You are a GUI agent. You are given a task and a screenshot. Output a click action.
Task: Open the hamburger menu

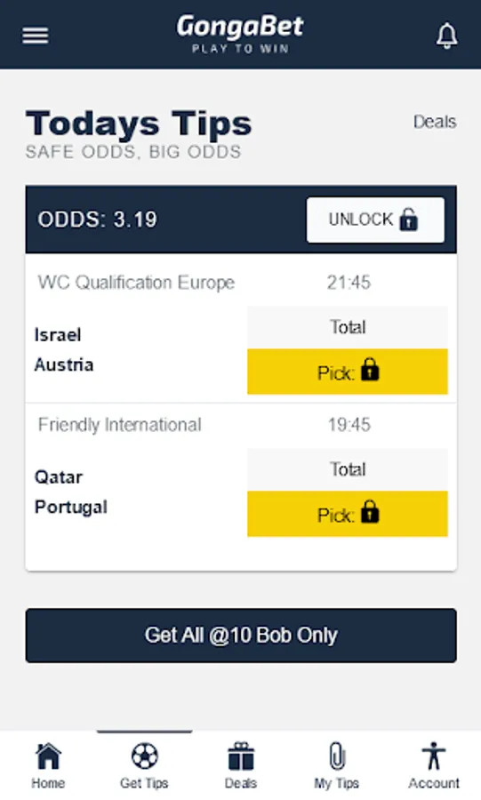(x=36, y=36)
